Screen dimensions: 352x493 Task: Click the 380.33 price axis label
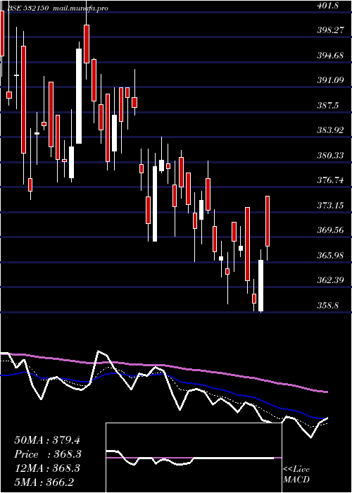329,156
